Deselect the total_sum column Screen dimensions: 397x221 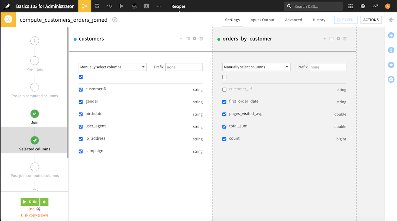(224, 126)
